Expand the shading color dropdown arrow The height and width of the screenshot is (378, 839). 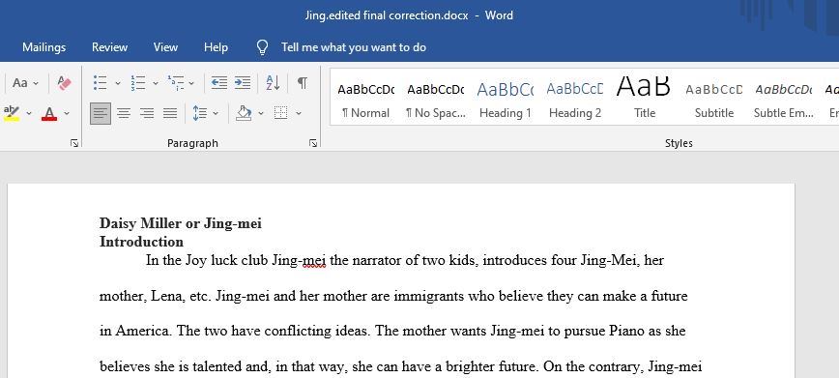pyautogui.click(x=261, y=113)
